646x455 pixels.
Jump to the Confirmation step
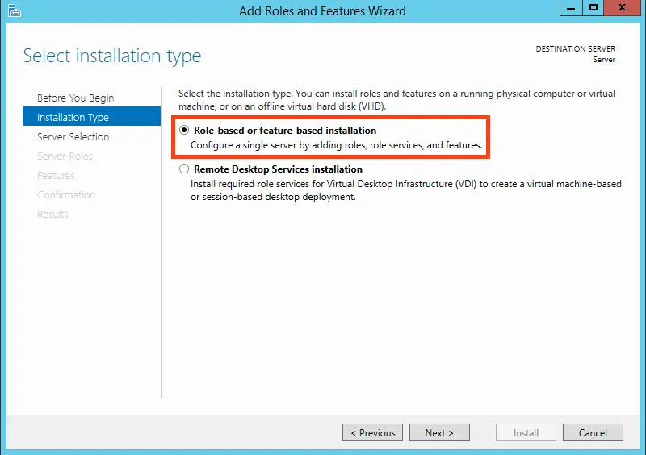point(66,194)
